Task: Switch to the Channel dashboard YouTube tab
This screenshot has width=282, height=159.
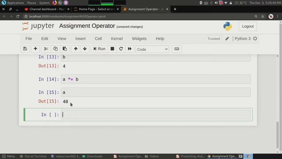Action: coord(47,9)
